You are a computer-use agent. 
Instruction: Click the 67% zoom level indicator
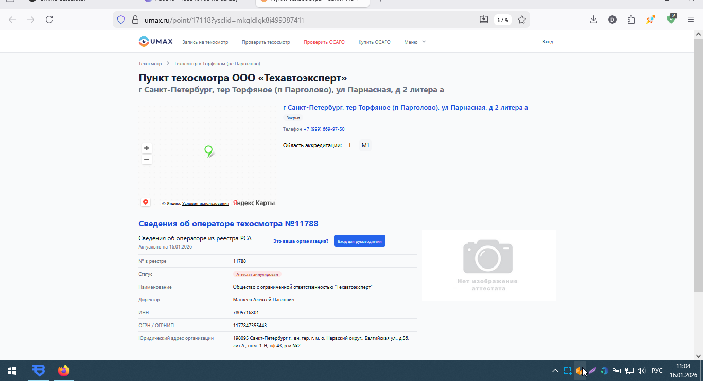tap(502, 20)
